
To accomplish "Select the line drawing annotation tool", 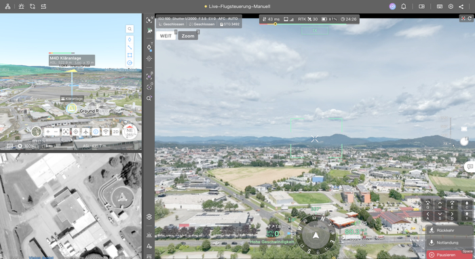I will tap(130, 47).
